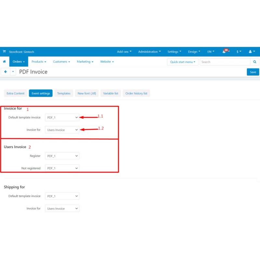The width and height of the screenshot is (260, 260).
Task: Open the currency dollar menu
Action: (239, 52)
